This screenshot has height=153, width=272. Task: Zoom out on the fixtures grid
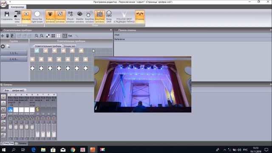tap(42, 36)
